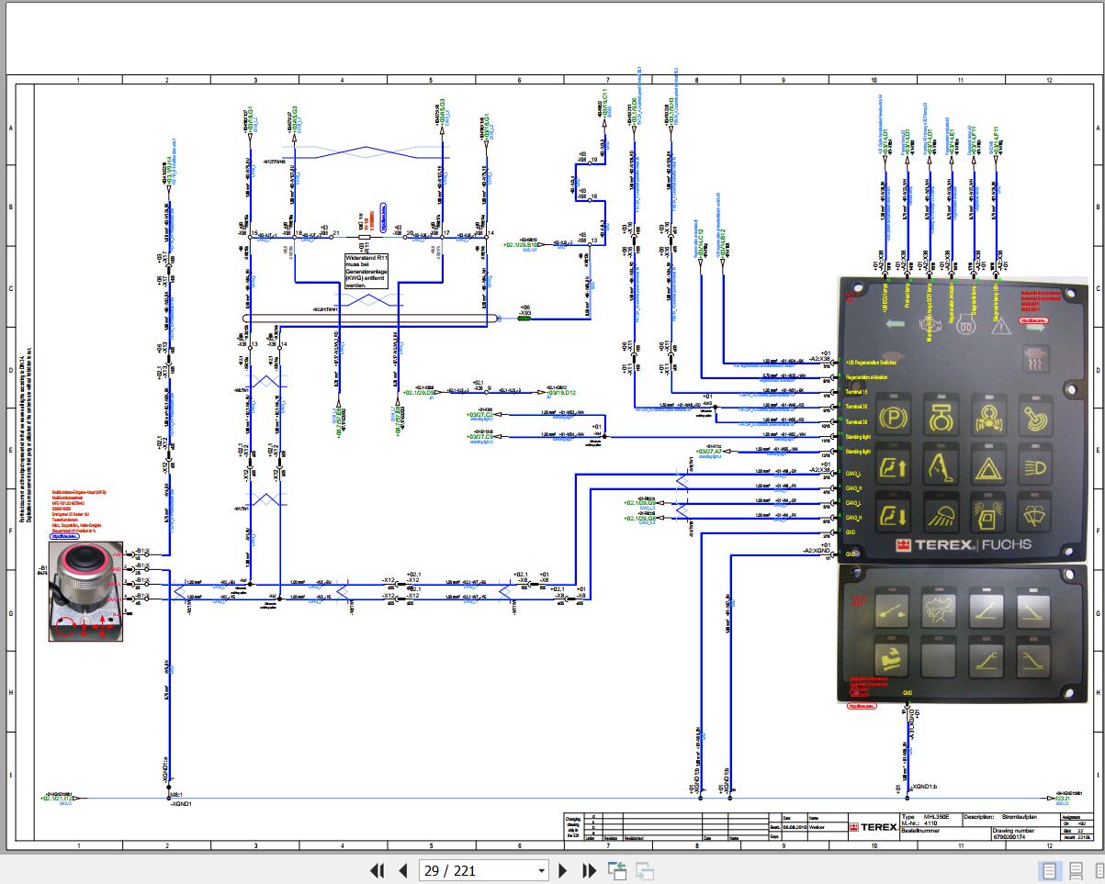Jump to the last page

(590, 870)
